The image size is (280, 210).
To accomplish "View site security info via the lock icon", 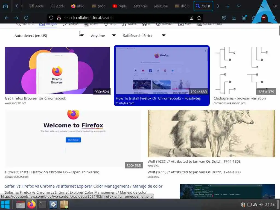I will coord(59,18).
